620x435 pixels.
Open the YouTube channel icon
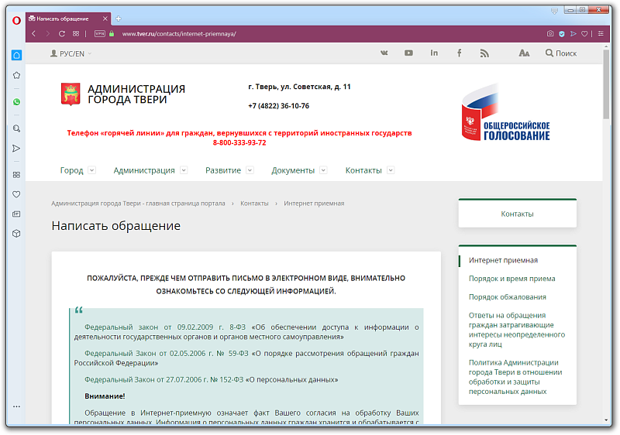coord(408,53)
